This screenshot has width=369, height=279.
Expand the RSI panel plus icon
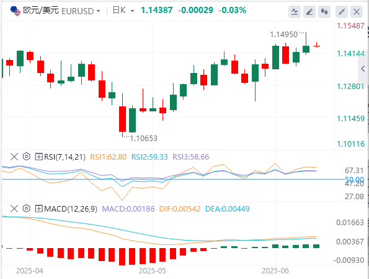click(x=38, y=157)
